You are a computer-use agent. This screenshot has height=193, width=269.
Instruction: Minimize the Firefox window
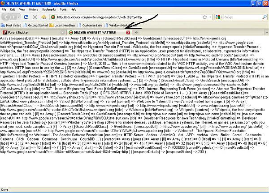coord(253,4)
